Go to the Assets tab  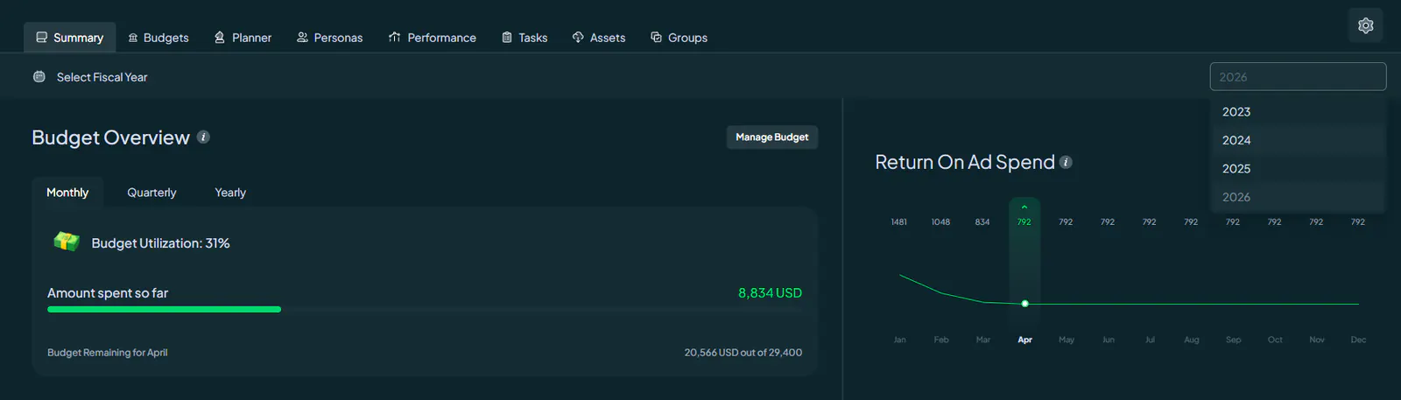click(599, 38)
